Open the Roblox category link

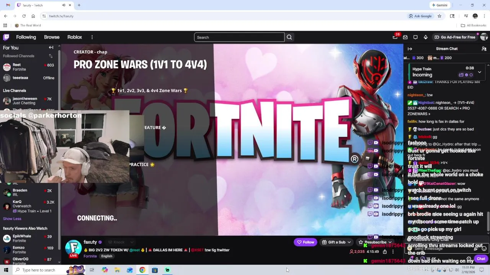(75, 37)
